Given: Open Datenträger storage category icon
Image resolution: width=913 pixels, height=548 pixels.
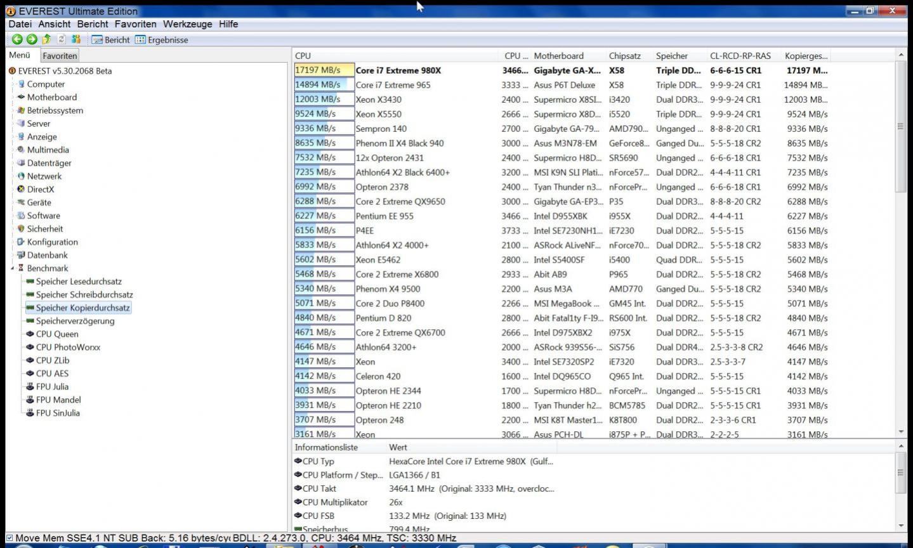Looking at the screenshot, I should [22, 163].
